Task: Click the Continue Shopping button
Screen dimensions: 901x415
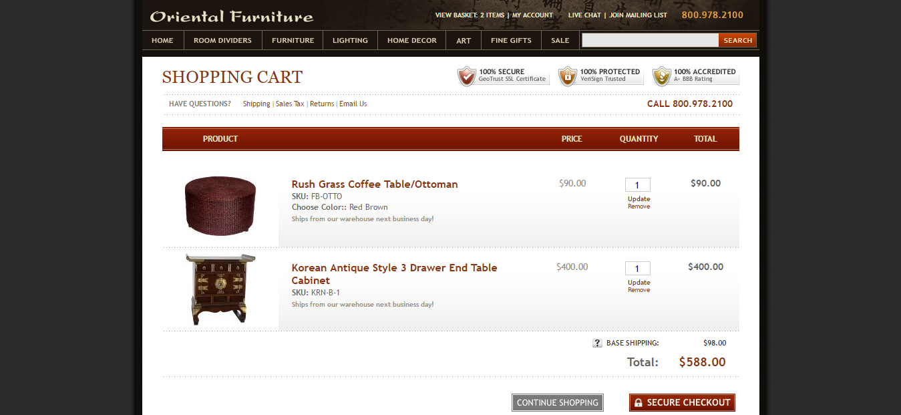Action: [557, 402]
